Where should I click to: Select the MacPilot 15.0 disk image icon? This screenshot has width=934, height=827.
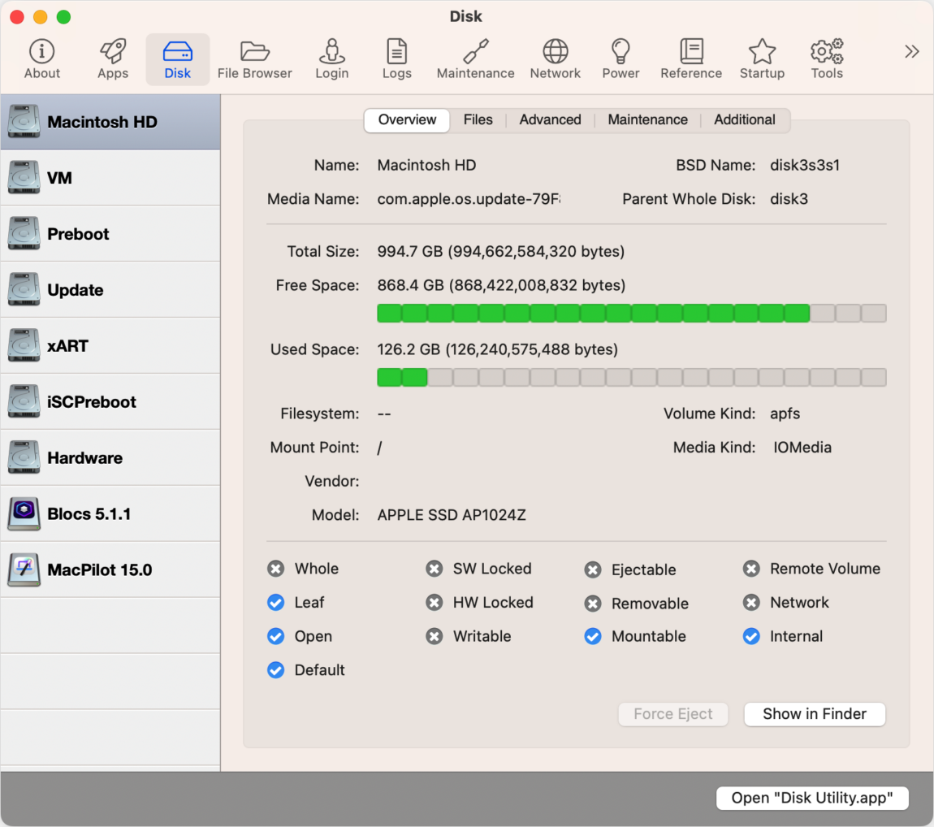coord(24,569)
